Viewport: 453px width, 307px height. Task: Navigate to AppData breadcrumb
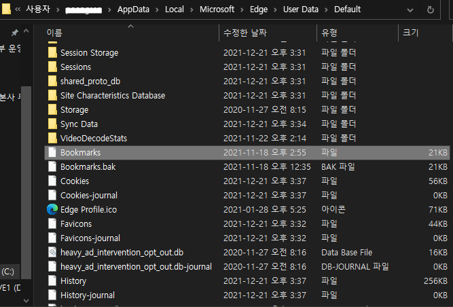tap(133, 10)
